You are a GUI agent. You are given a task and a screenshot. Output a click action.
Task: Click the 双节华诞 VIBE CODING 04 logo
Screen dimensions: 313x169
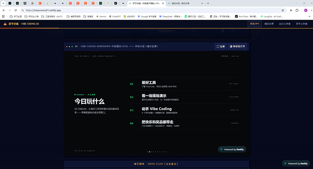point(21,24)
